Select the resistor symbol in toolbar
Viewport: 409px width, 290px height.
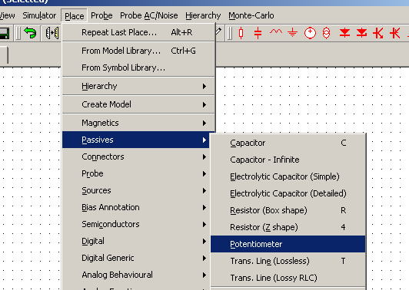coord(241,33)
